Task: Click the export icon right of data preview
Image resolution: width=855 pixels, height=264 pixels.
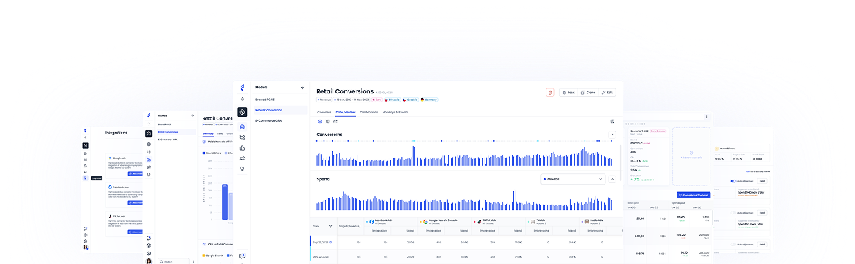Action: (612, 121)
